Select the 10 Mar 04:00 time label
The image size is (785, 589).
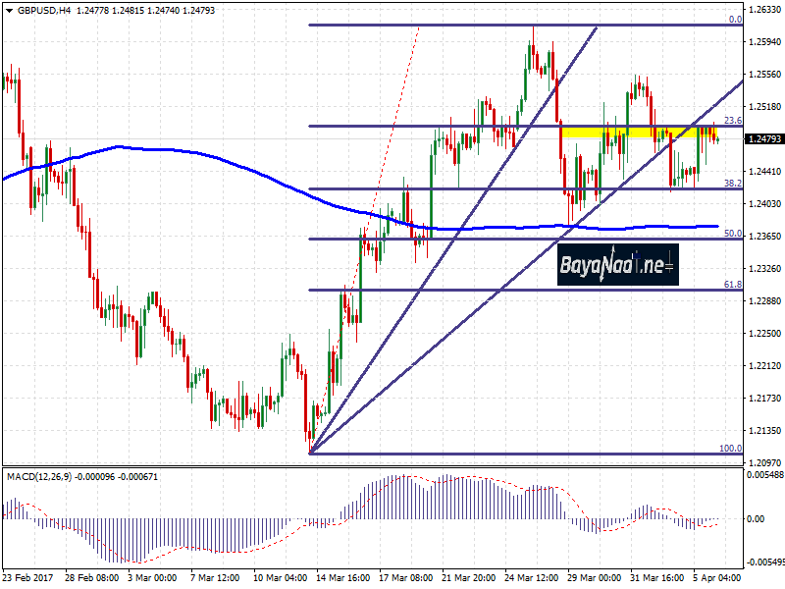tap(281, 578)
